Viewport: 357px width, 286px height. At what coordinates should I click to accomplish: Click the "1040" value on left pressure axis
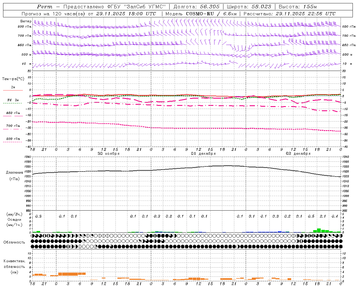(x=27, y=157)
